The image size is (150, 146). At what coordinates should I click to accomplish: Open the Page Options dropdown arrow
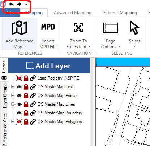click(x=119, y=46)
